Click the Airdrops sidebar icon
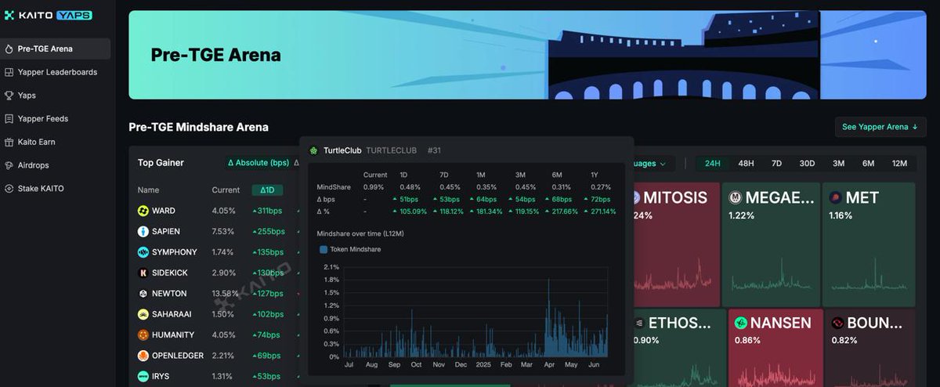 [9, 165]
